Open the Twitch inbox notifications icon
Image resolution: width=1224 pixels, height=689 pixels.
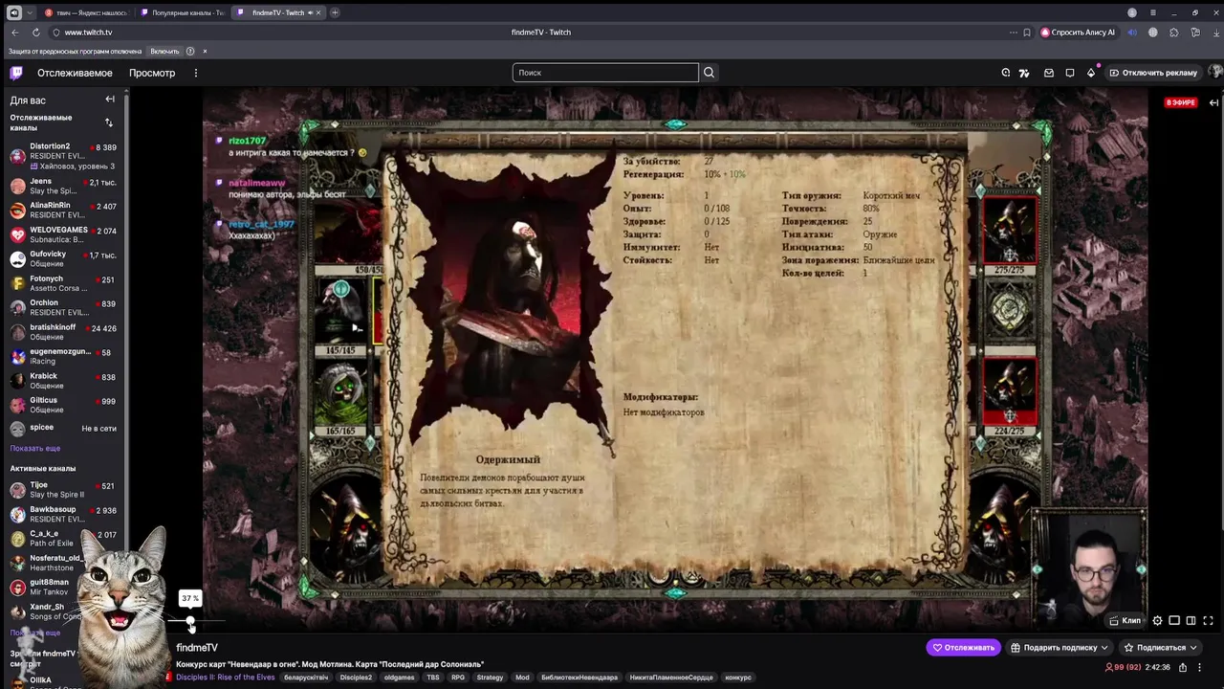click(1049, 73)
